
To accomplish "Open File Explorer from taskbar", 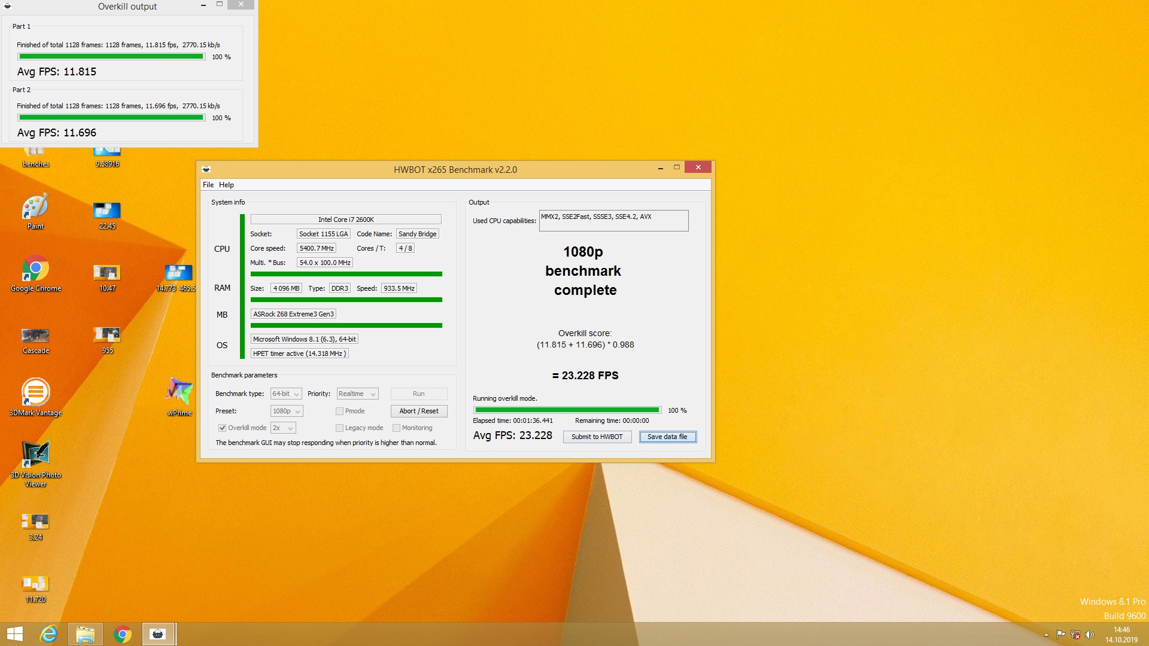I will click(85, 634).
